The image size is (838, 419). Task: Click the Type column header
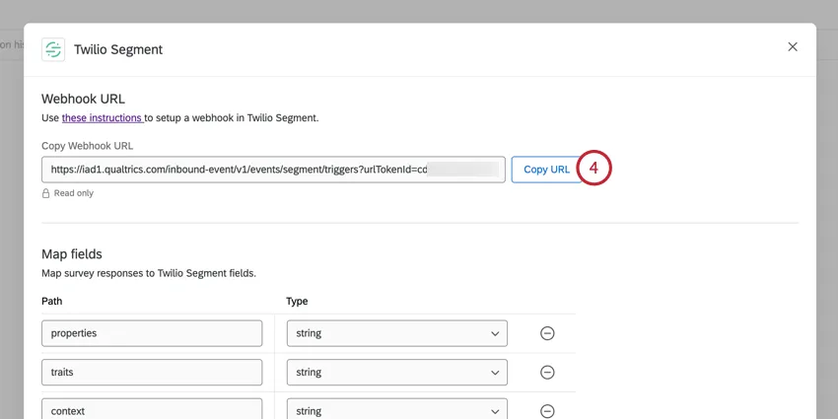(297, 301)
